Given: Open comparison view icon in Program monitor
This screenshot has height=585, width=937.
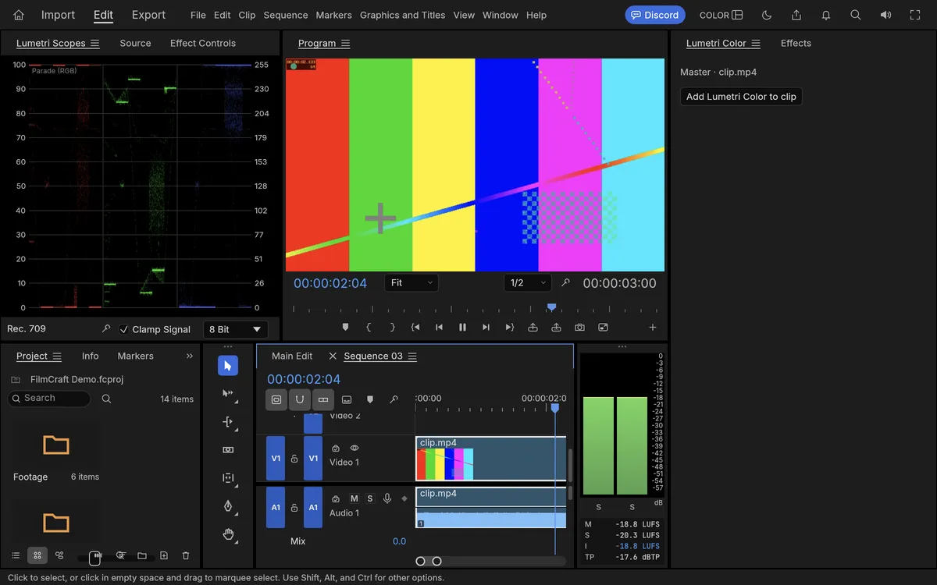Looking at the screenshot, I should click(604, 328).
